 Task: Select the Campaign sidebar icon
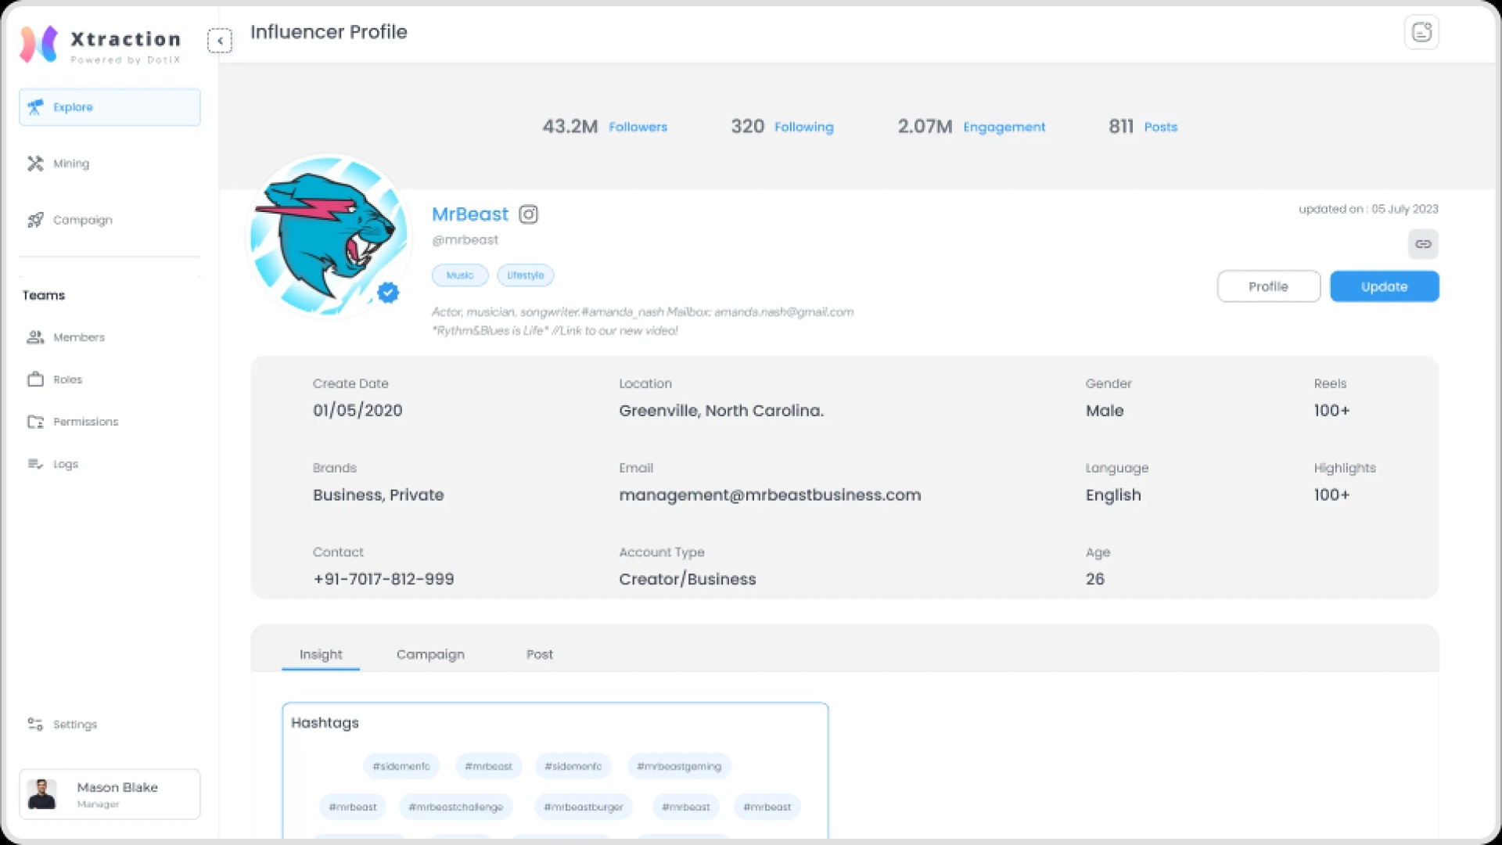point(35,219)
